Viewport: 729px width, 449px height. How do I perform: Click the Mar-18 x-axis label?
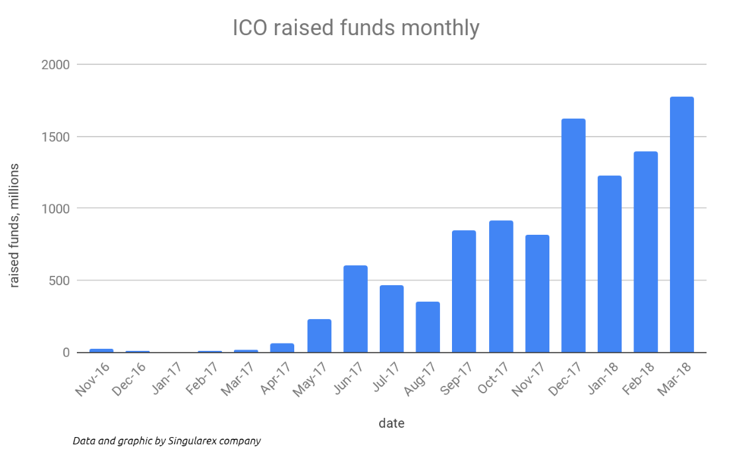coord(675,379)
